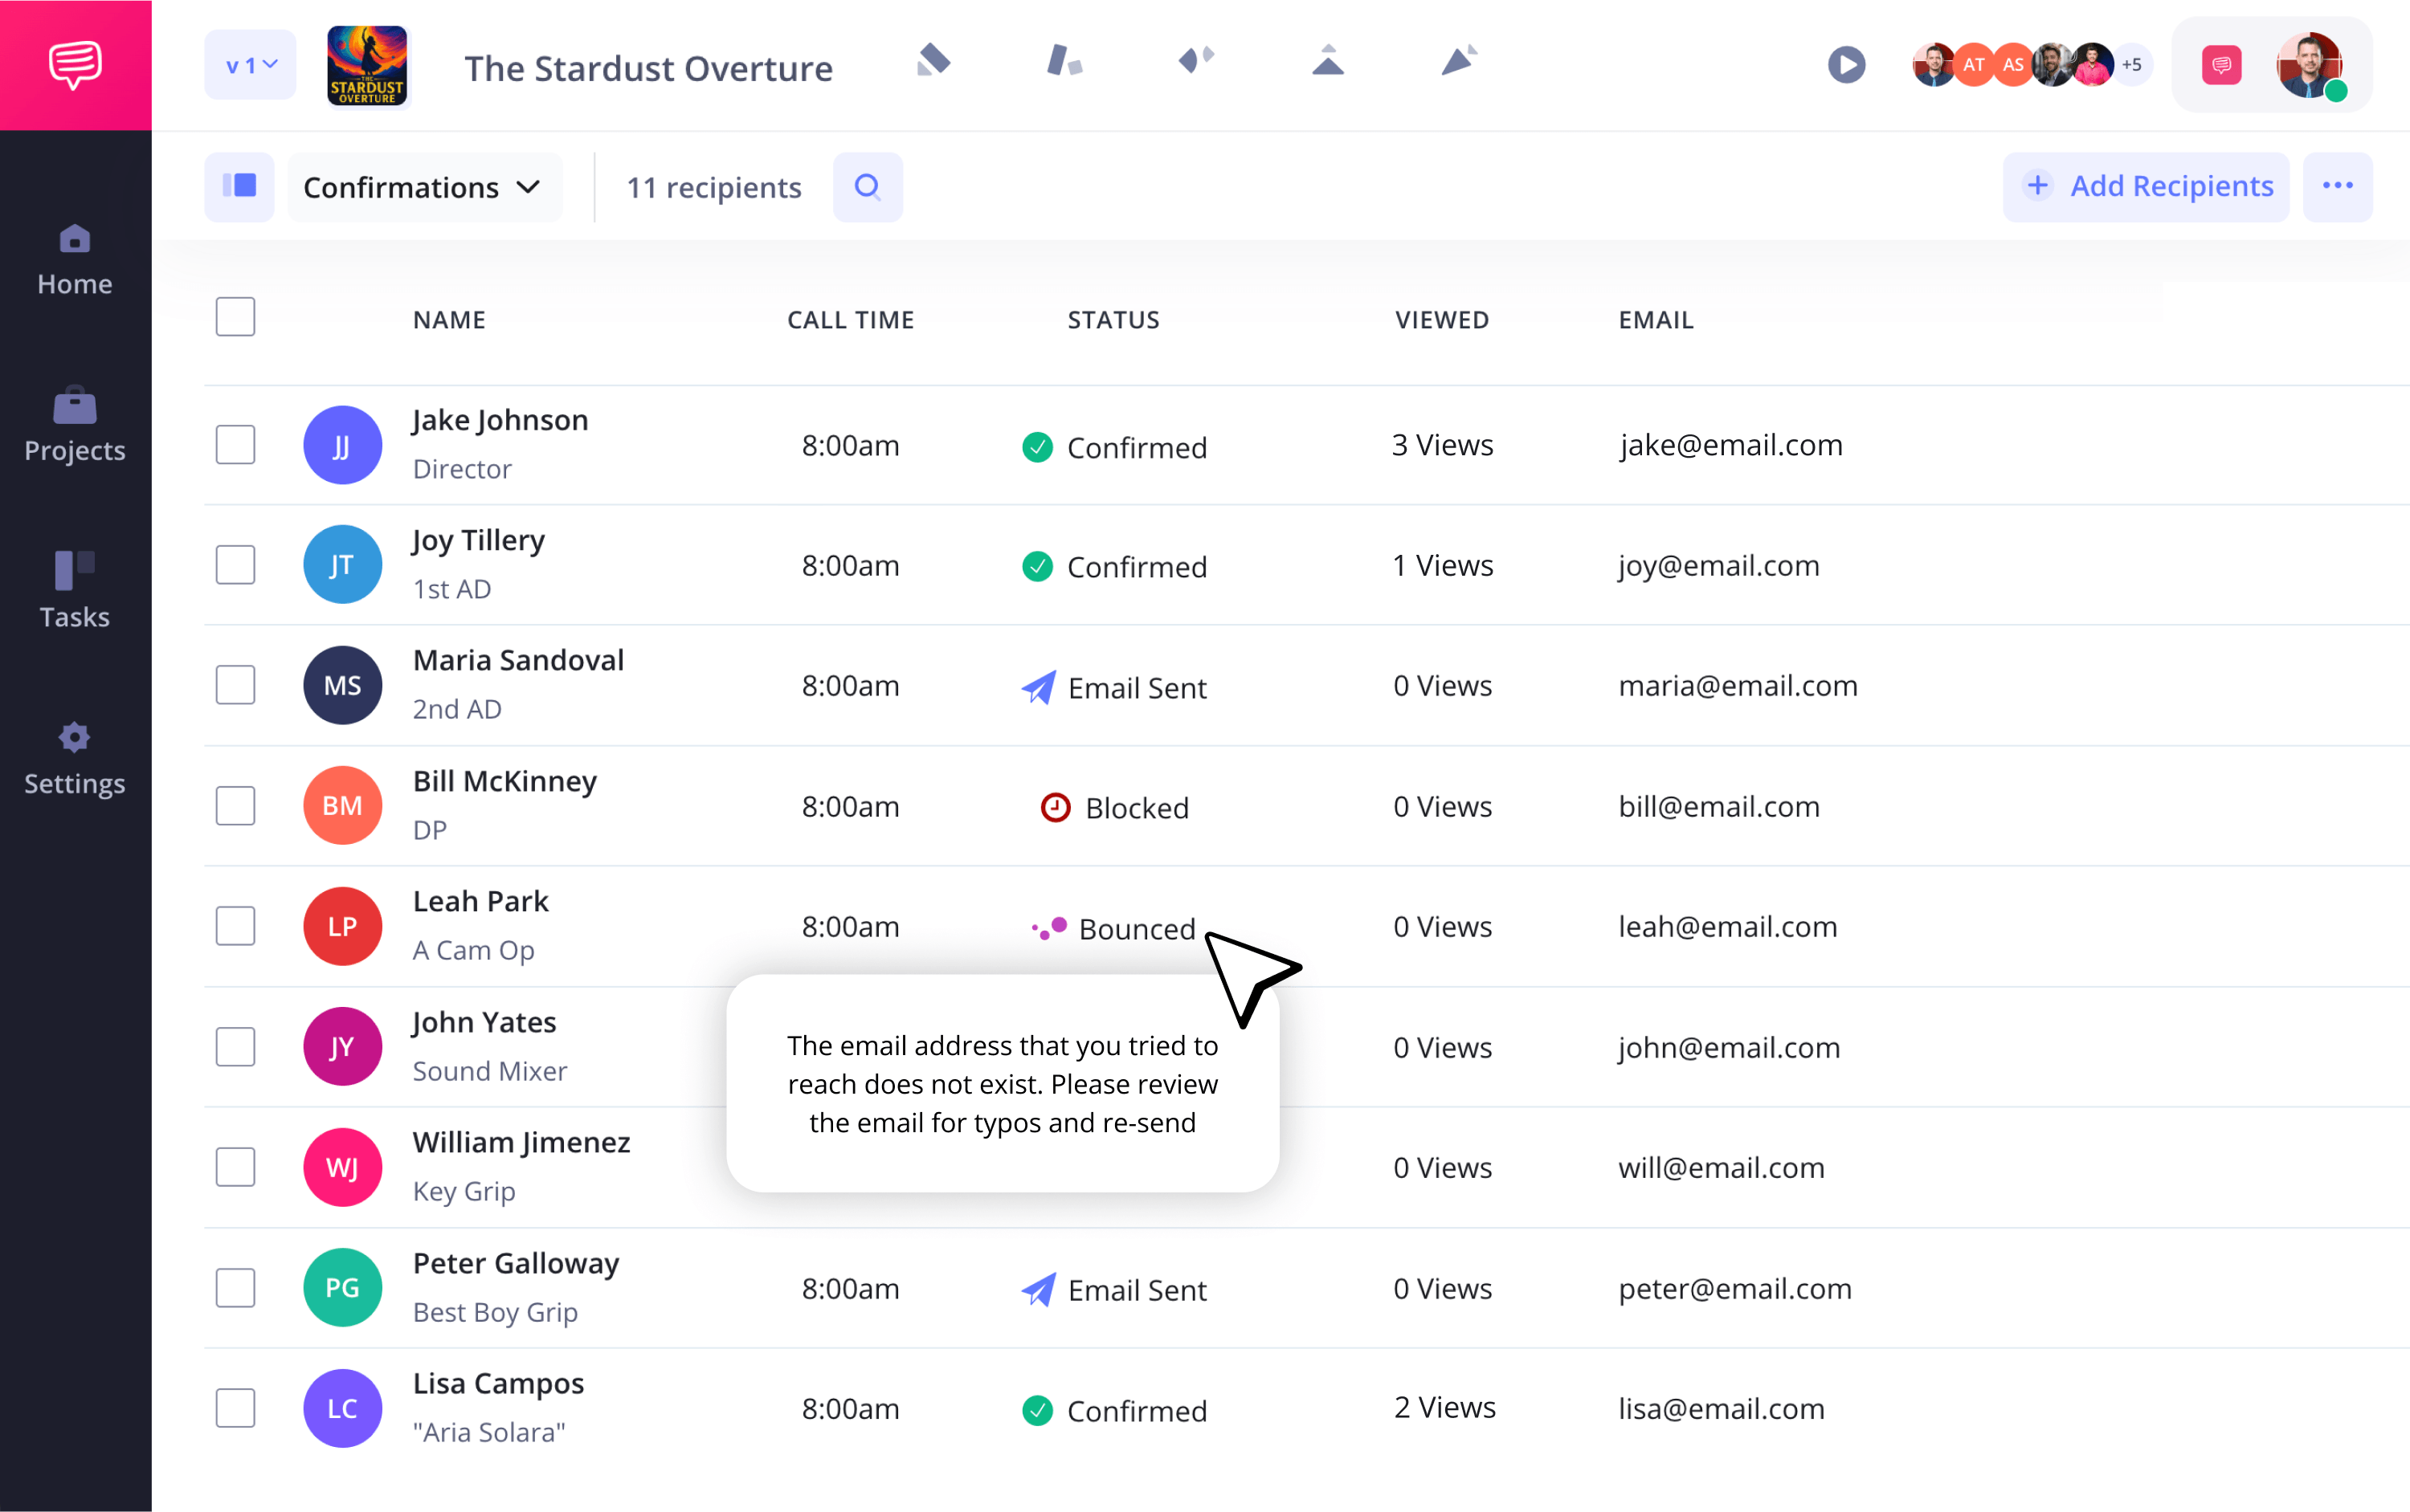
Task: Select the checkbox for Leah Park
Action: (x=235, y=926)
